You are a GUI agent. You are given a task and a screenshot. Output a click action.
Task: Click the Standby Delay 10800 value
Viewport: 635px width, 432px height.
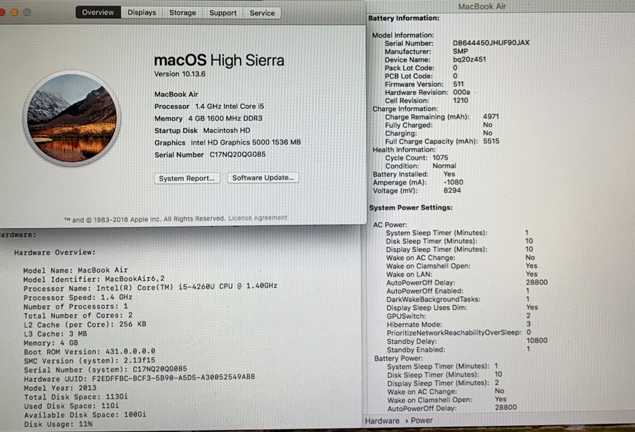click(537, 341)
